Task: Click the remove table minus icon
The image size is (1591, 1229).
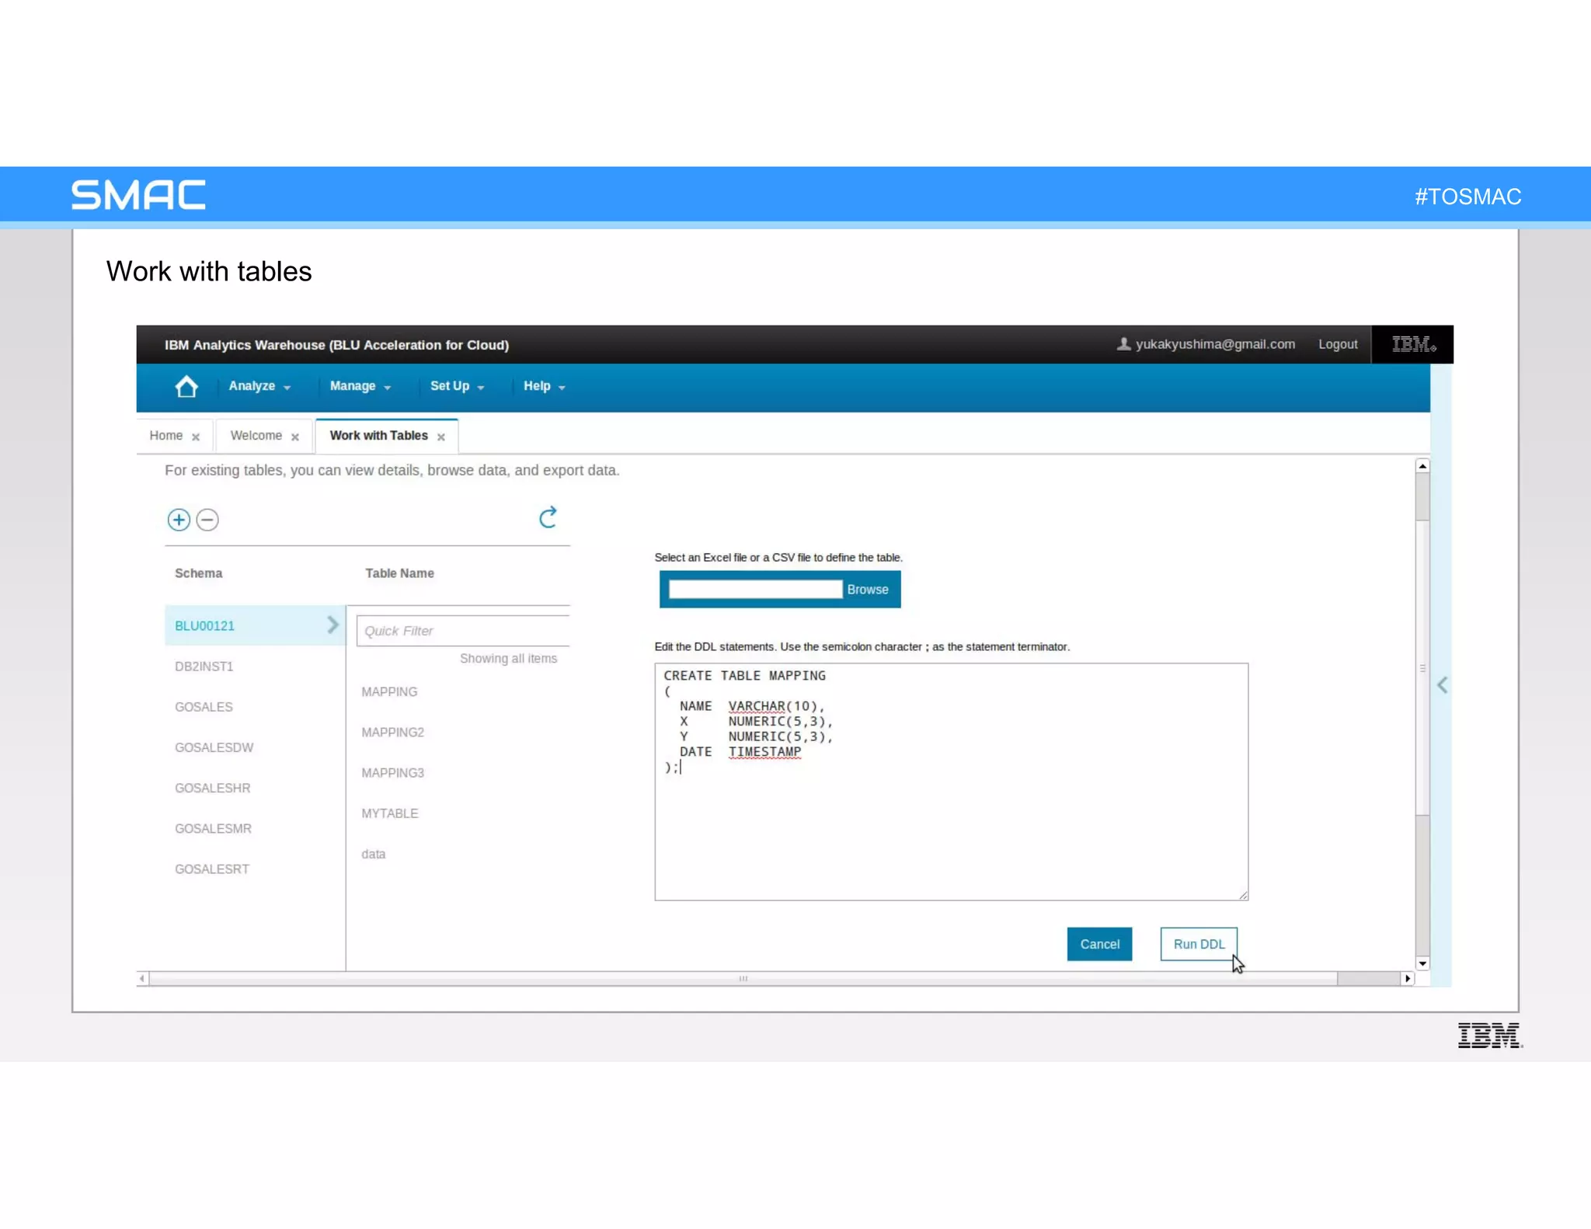Action: [x=207, y=520]
